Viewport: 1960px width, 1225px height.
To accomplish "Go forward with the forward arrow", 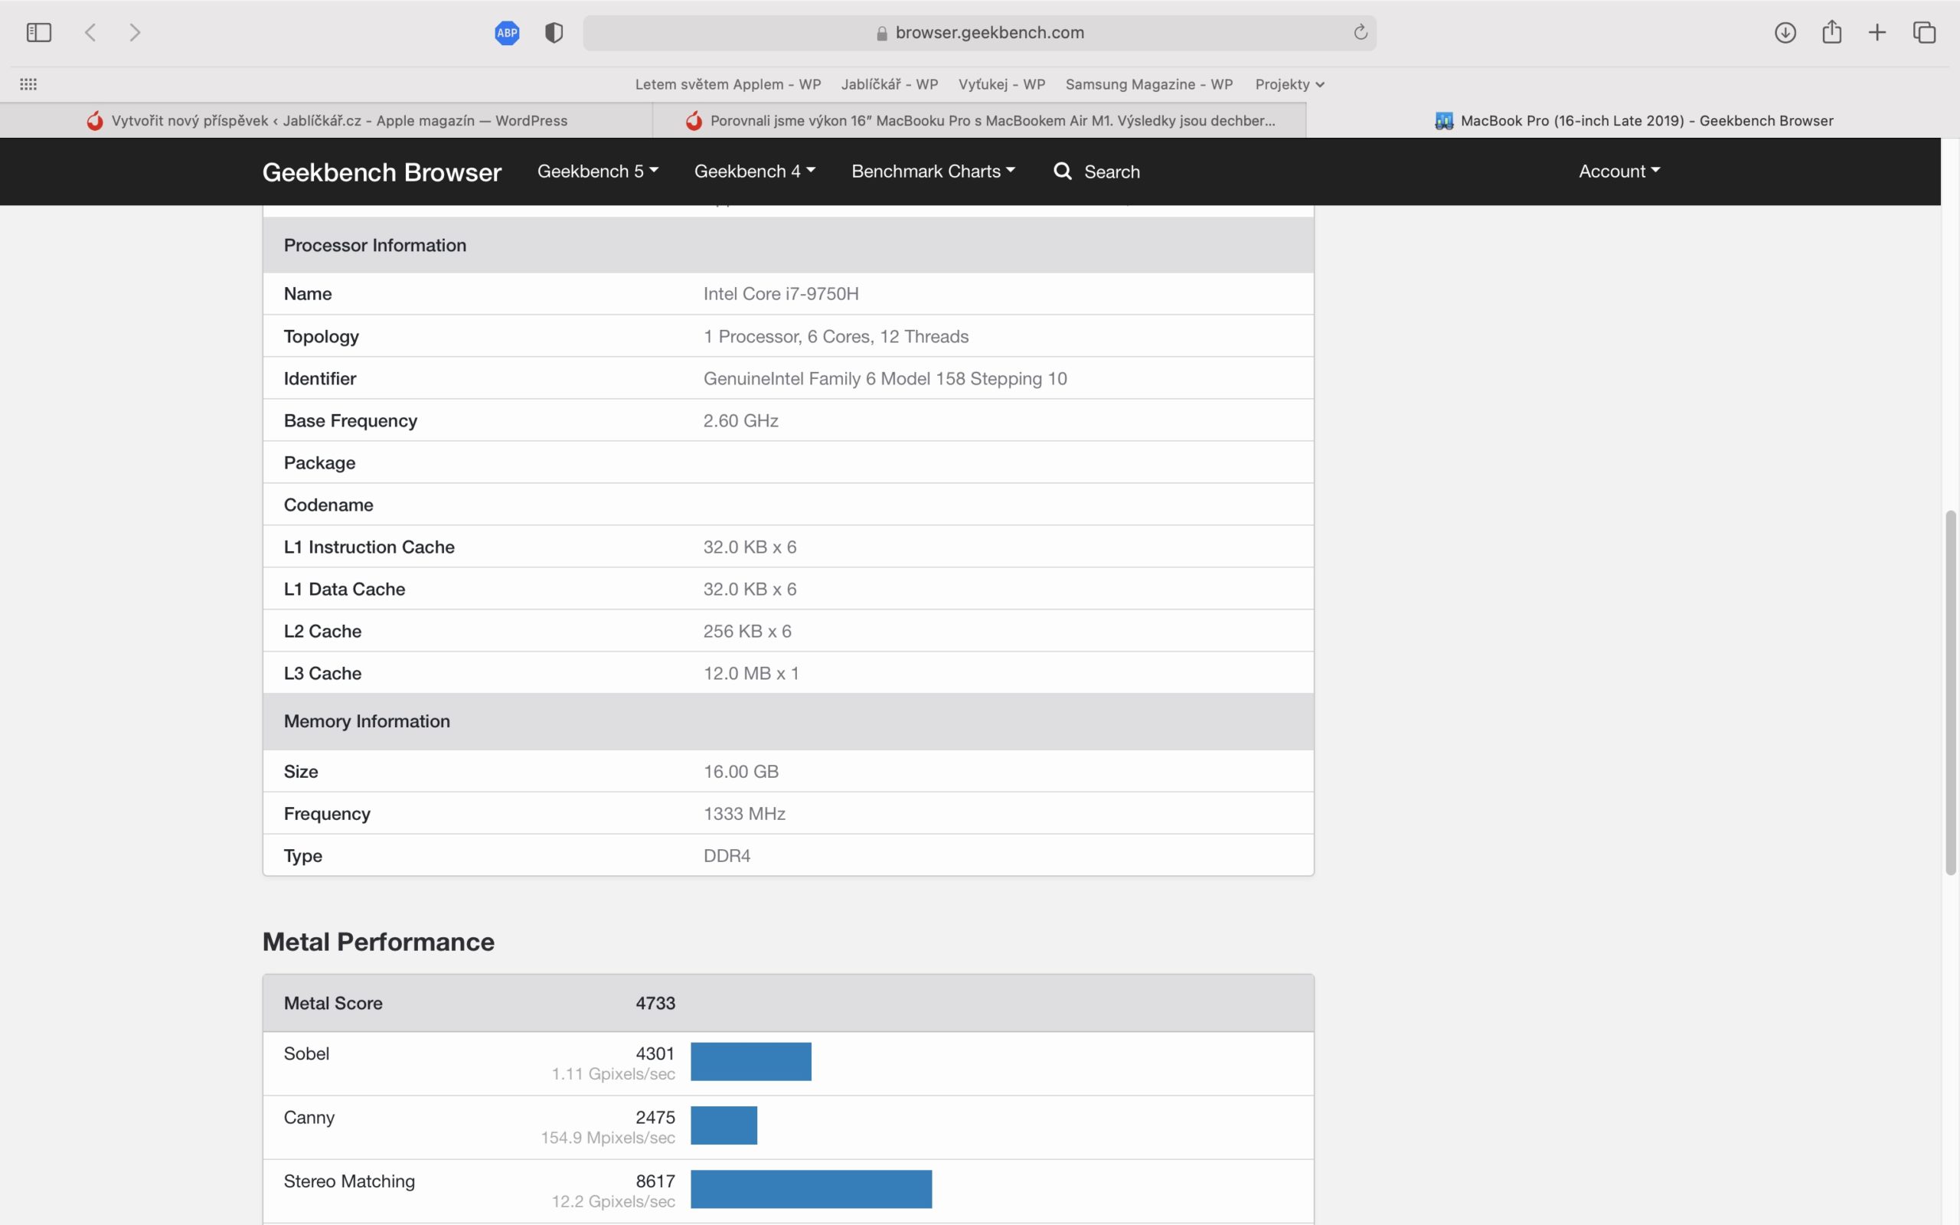I will click(x=135, y=32).
